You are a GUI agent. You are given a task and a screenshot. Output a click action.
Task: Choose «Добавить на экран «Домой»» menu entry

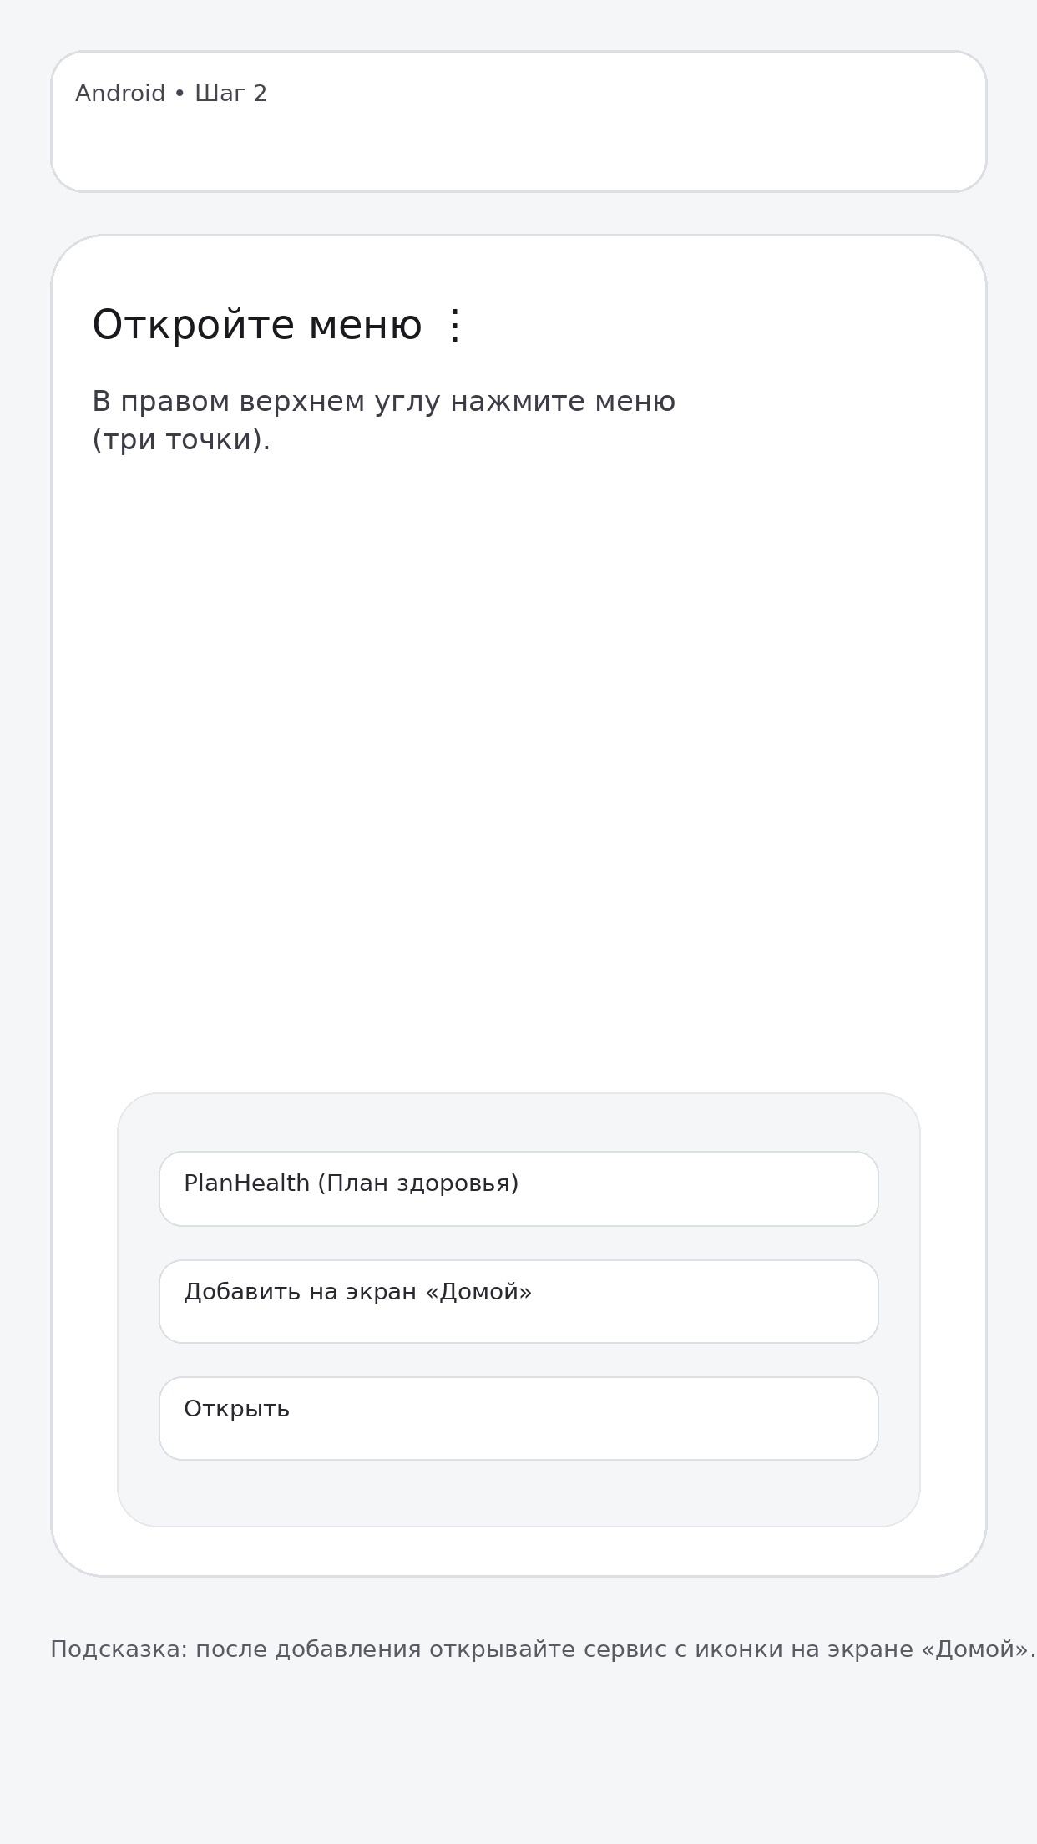coord(518,1300)
